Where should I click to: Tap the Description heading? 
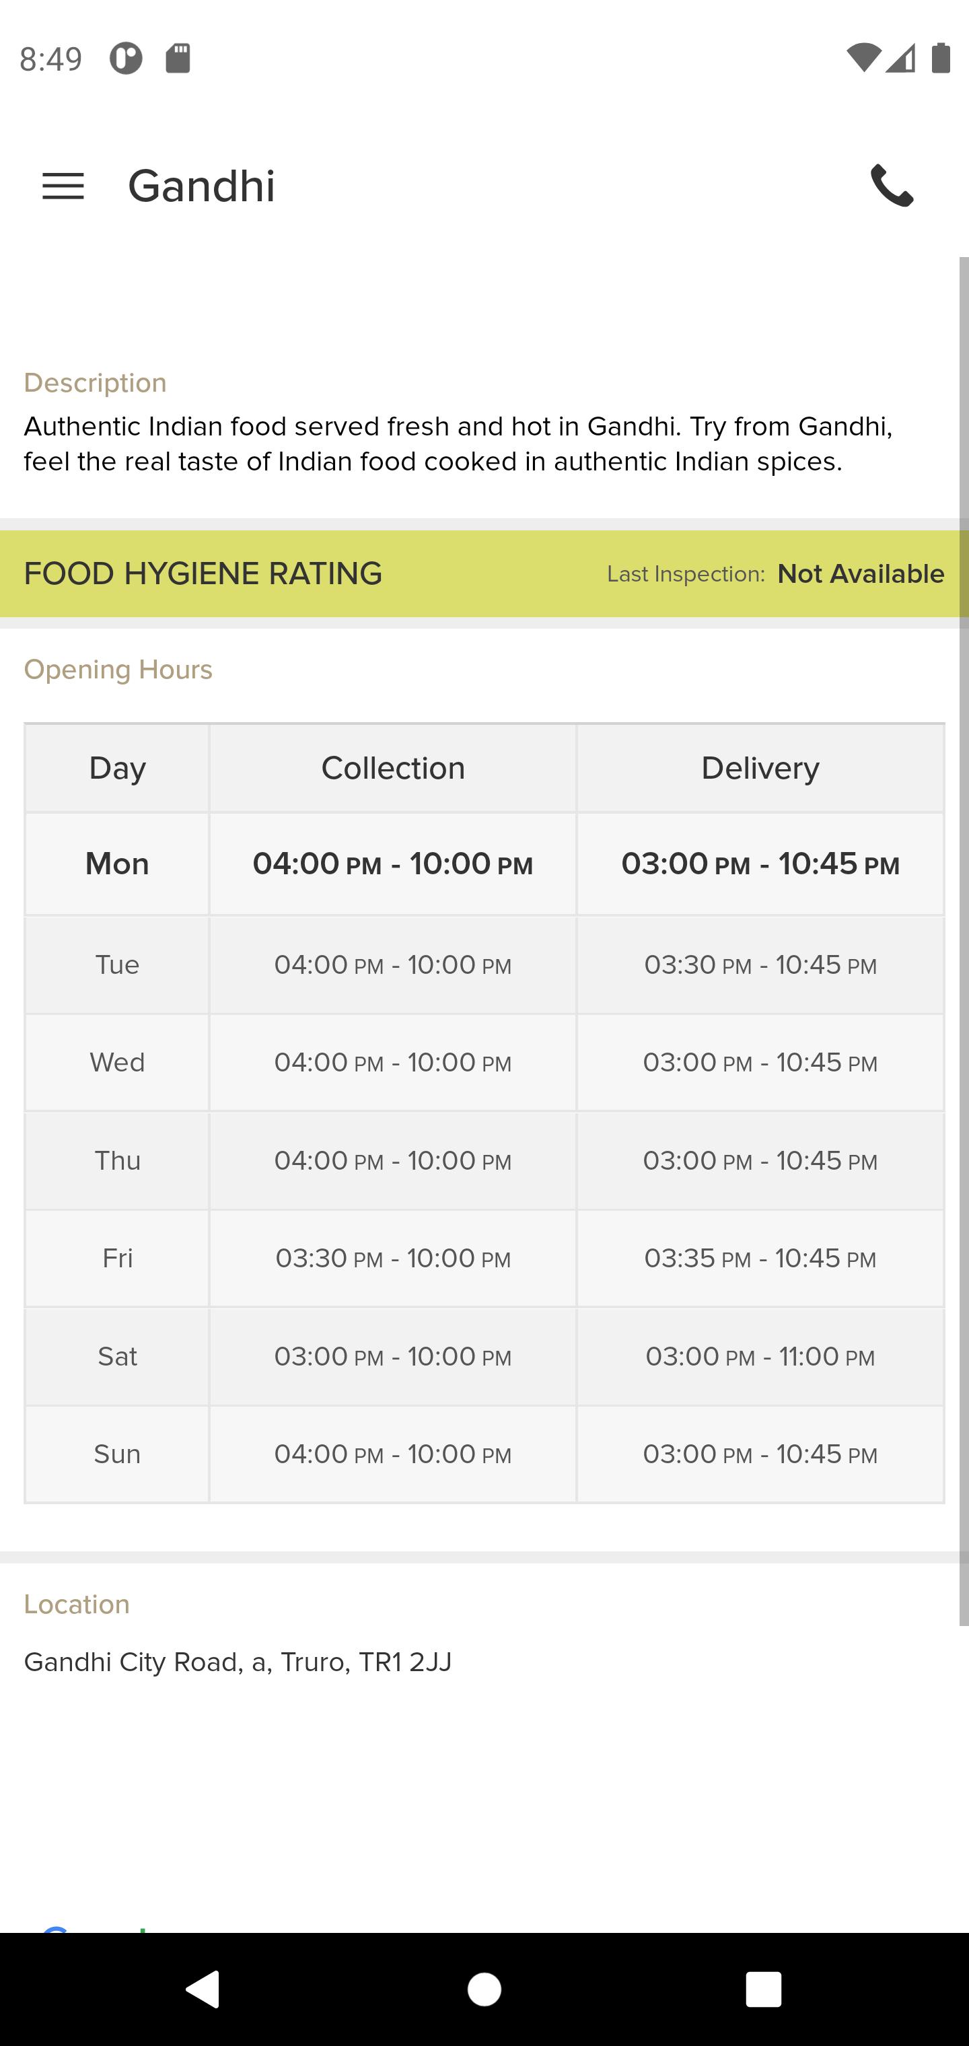coord(96,383)
